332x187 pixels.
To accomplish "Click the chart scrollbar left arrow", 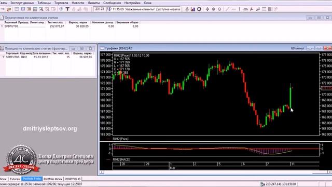I will tap(102, 172).
